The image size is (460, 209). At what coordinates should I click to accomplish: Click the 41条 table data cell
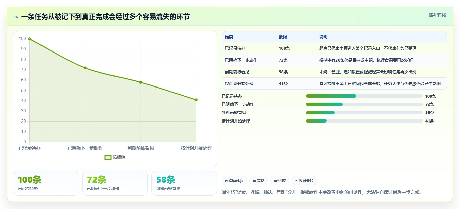point(283,84)
